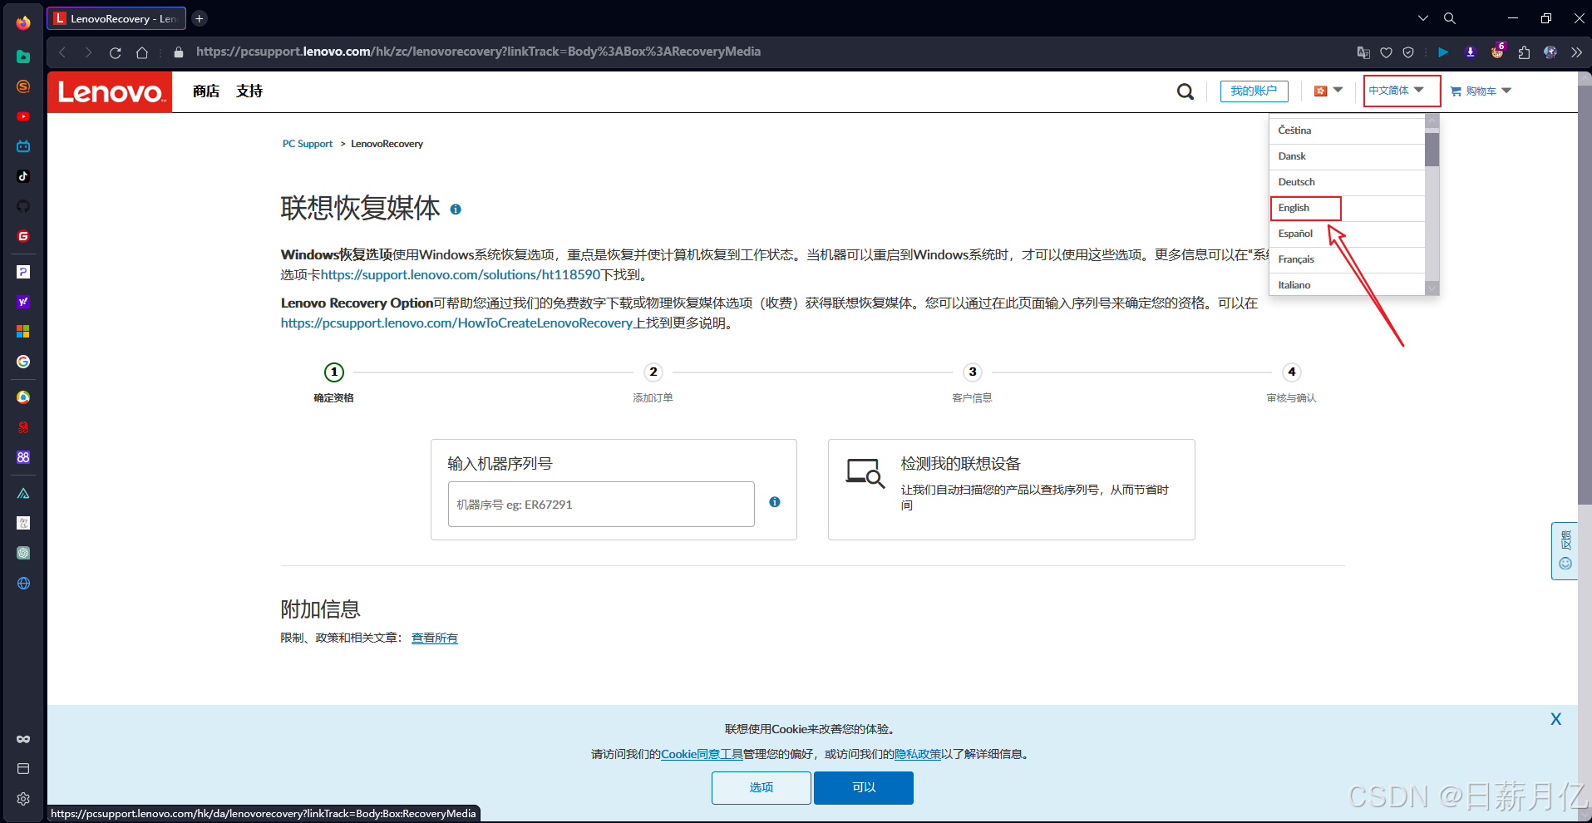
Task: Click the 查看所有 link
Action: pyautogui.click(x=435, y=638)
